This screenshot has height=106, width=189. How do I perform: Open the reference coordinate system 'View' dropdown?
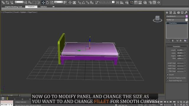point(58,2)
